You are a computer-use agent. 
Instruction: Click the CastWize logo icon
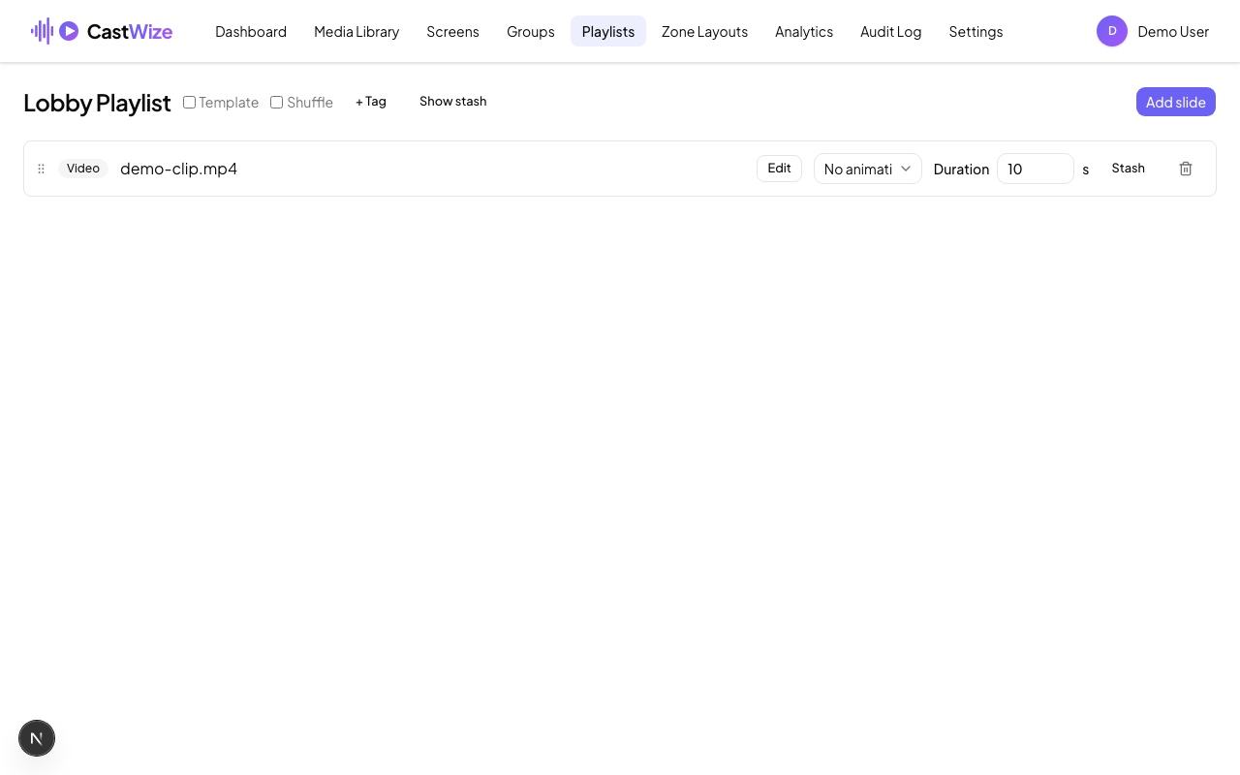[x=54, y=31]
